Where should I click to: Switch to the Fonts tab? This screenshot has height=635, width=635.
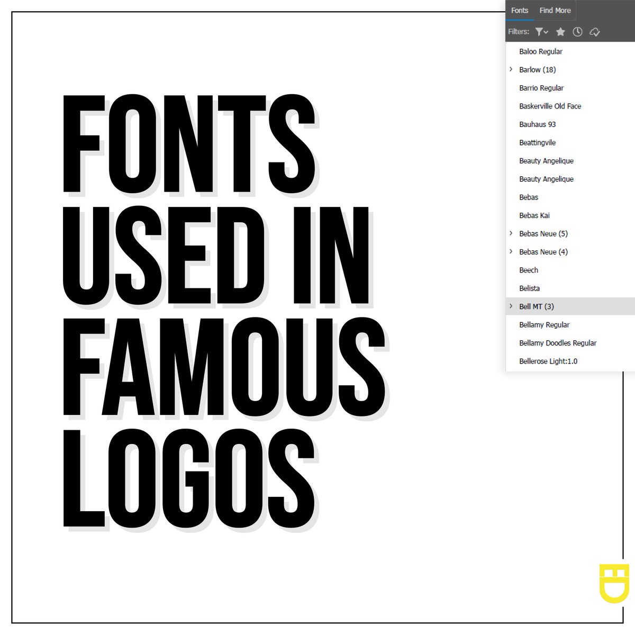click(520, 10)
